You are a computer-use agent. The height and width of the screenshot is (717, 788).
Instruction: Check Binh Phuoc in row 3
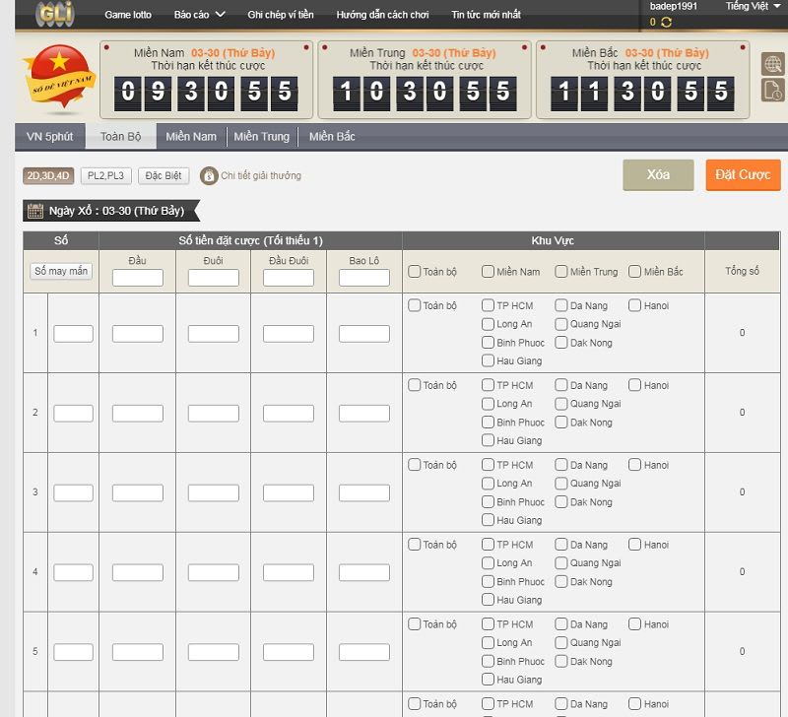pos(488,502)
